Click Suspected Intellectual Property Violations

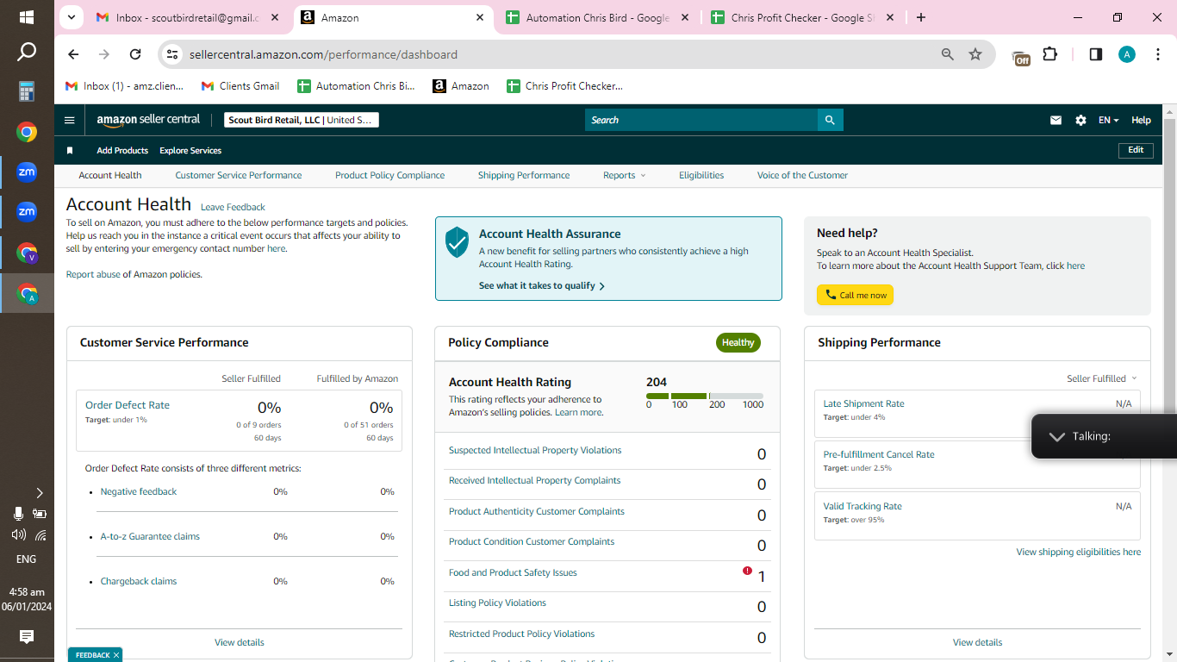pyautogui.click(x=535, y=450)
